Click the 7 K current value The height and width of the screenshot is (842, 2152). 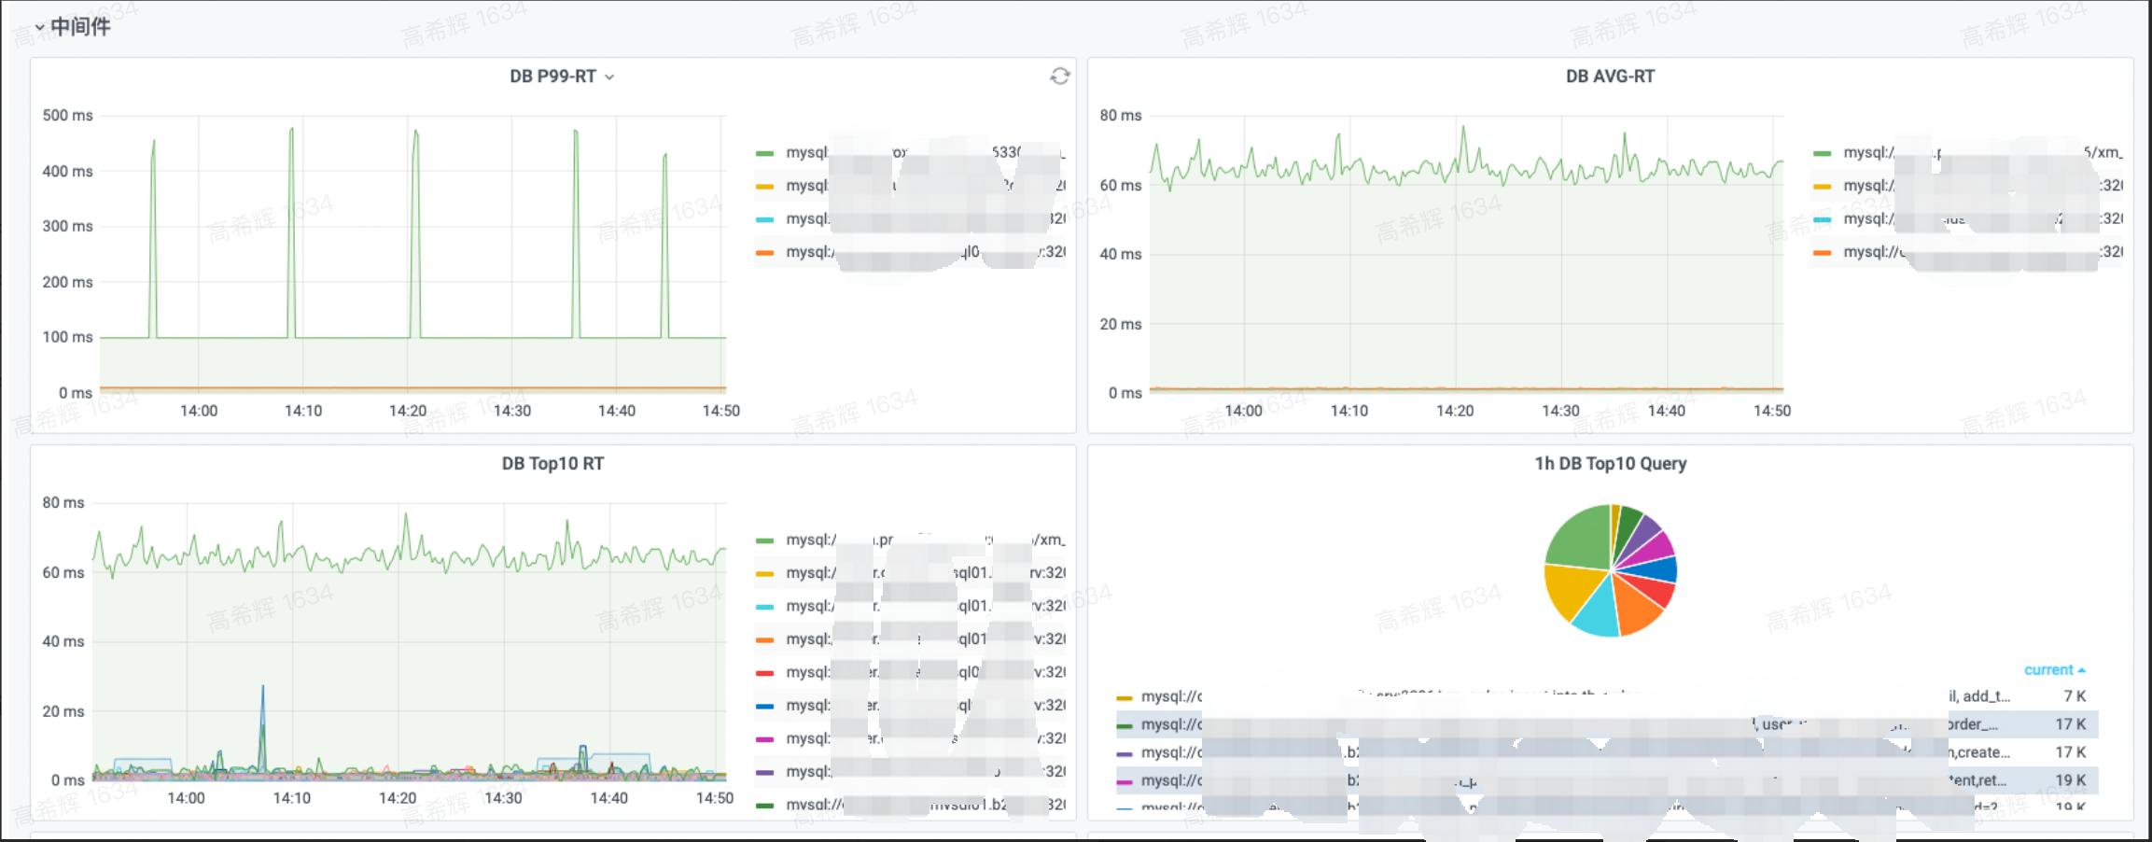2074,696
